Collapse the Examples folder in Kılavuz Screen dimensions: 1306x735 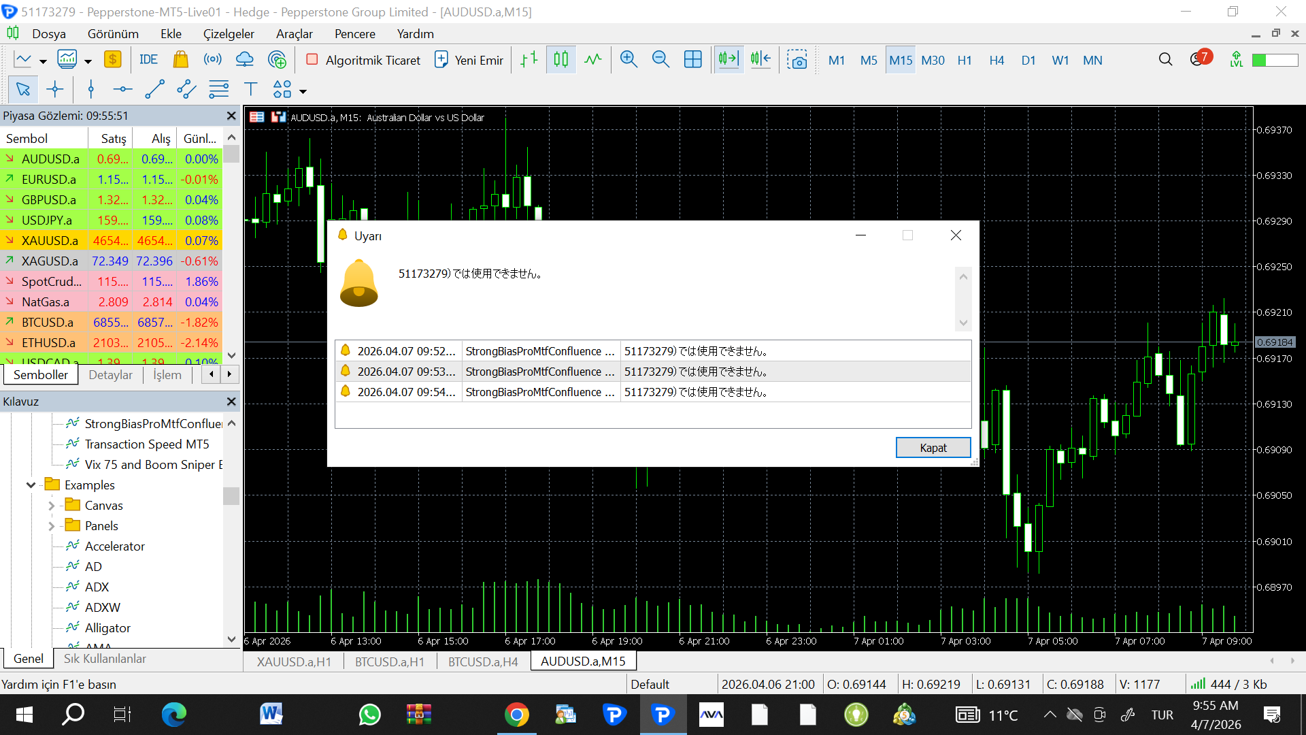coord(31,485)
